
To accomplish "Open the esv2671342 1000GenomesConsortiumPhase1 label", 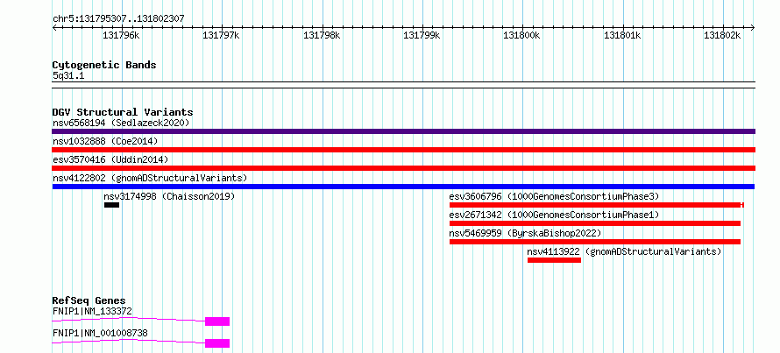I will coord(554,215).
